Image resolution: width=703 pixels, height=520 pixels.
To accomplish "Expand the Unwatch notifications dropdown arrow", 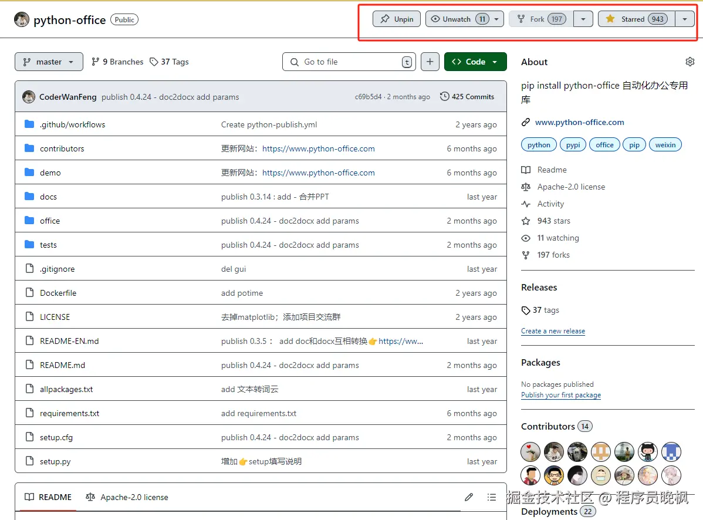I will pyautogui.click(x=496, y=19).
